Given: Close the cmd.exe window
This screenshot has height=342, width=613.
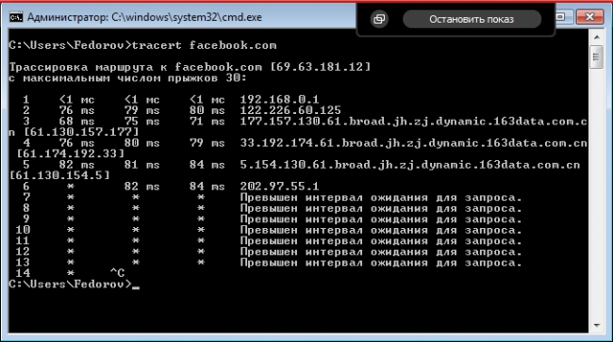Looking at the screenshot, I should coord(589,17).
